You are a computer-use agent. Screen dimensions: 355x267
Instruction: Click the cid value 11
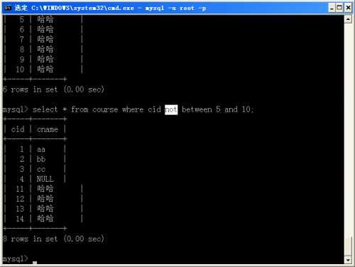point(20,189)
